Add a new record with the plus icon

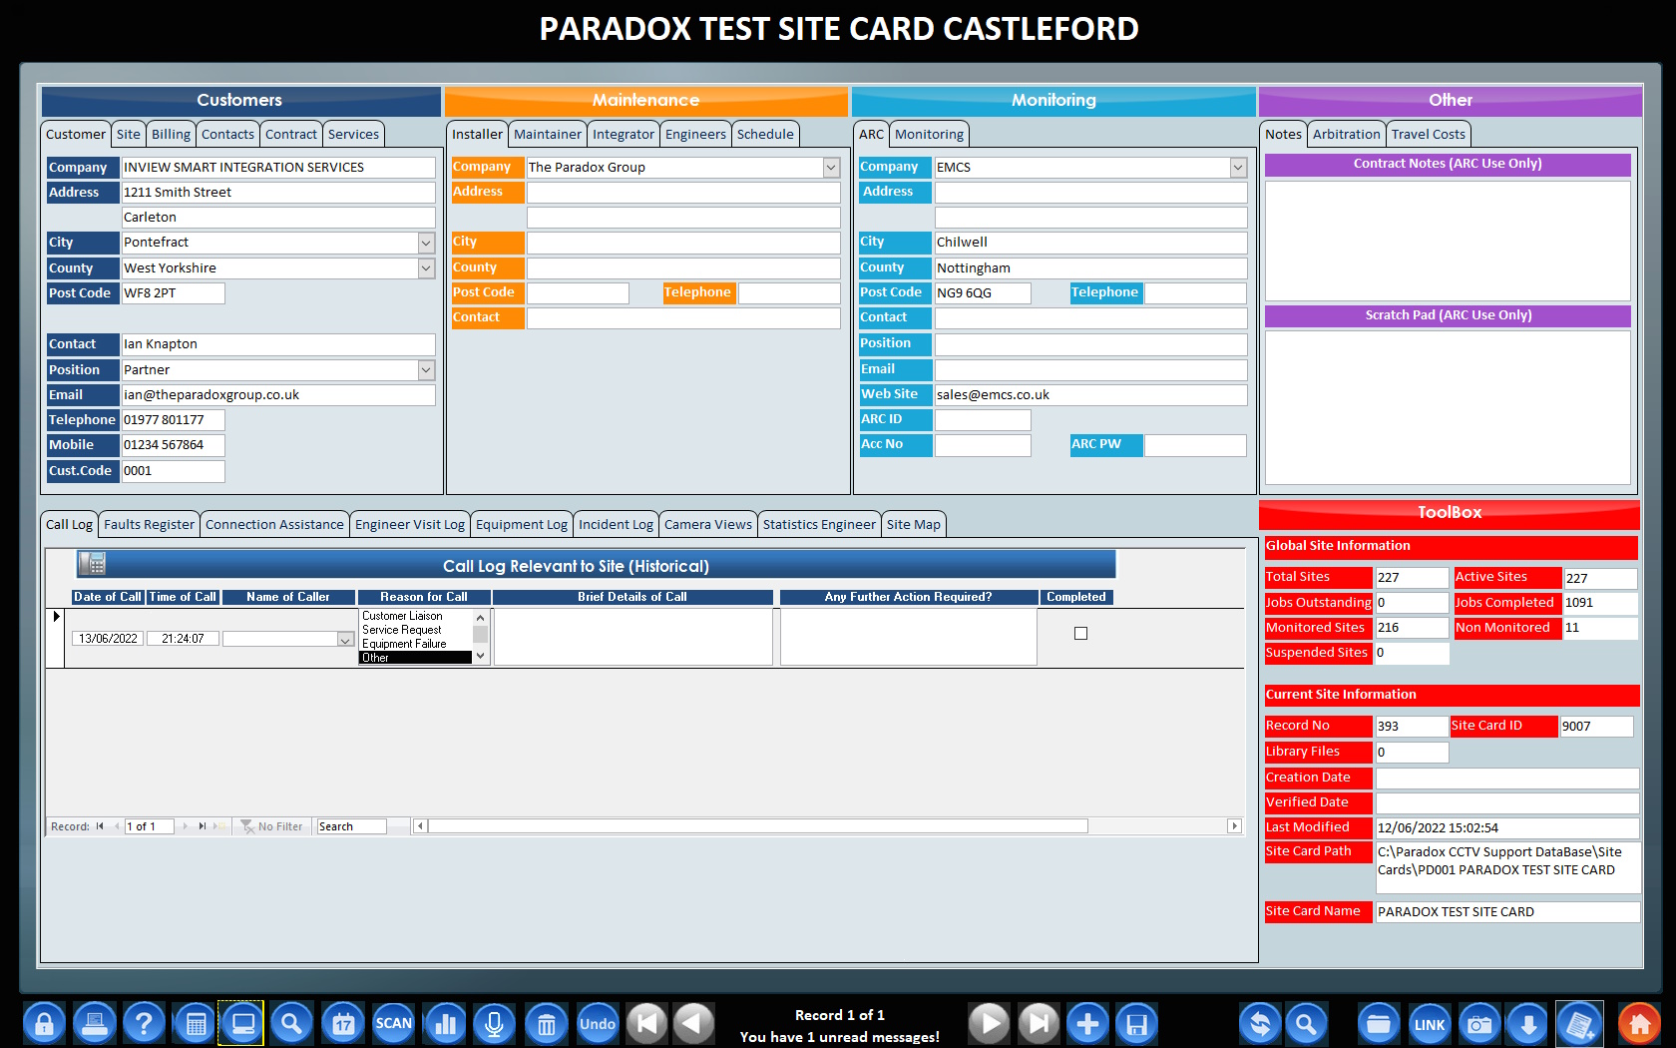tap(1087, 1023)
